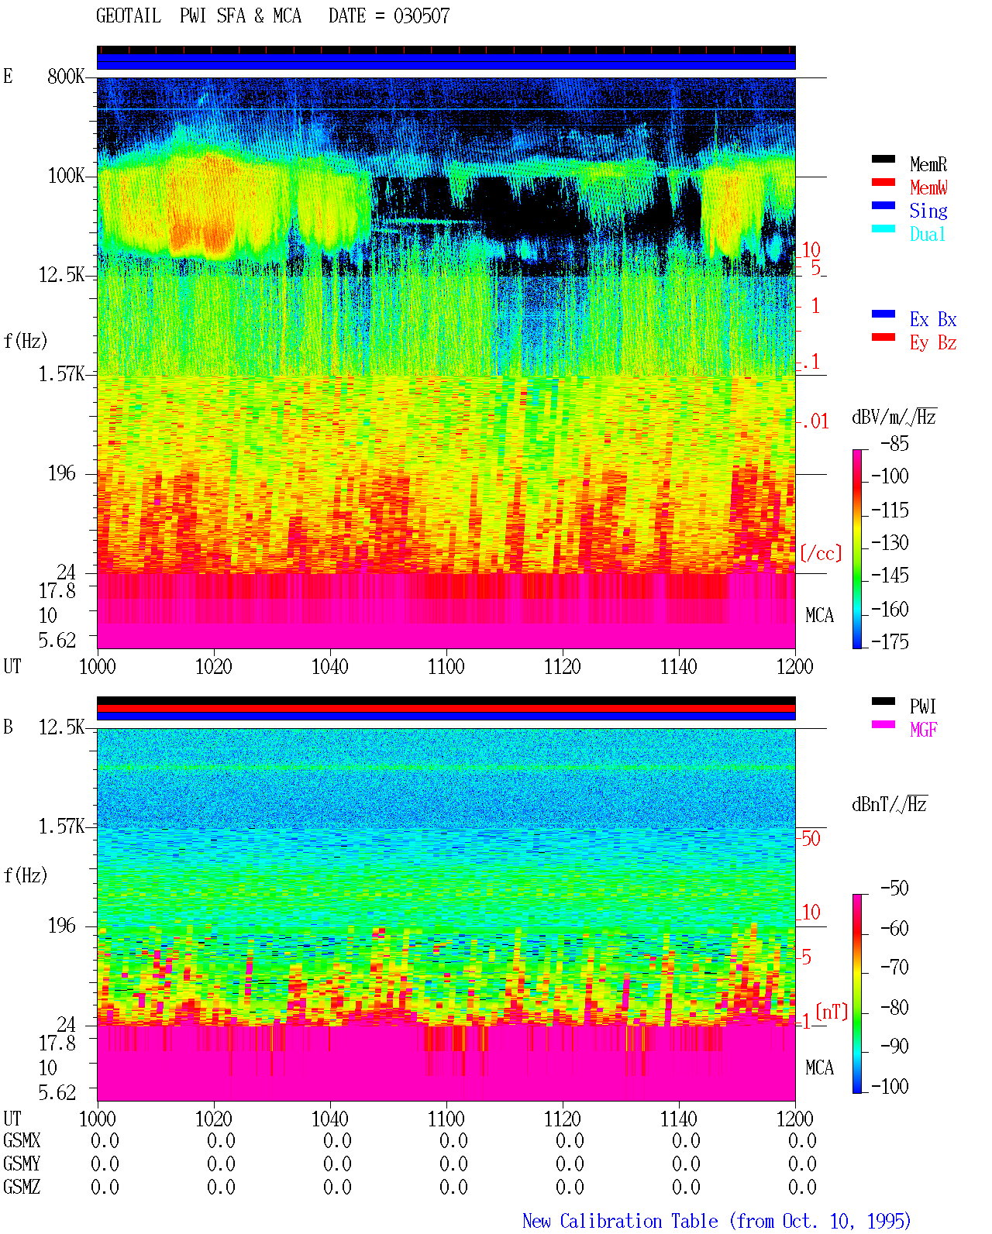Click the -85 color scale value

point(894,444)
